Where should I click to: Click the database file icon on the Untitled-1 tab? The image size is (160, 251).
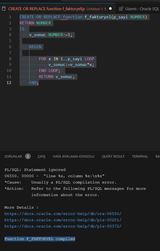tap(4, 9)
